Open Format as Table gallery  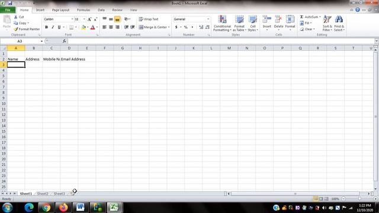[239, 23]
